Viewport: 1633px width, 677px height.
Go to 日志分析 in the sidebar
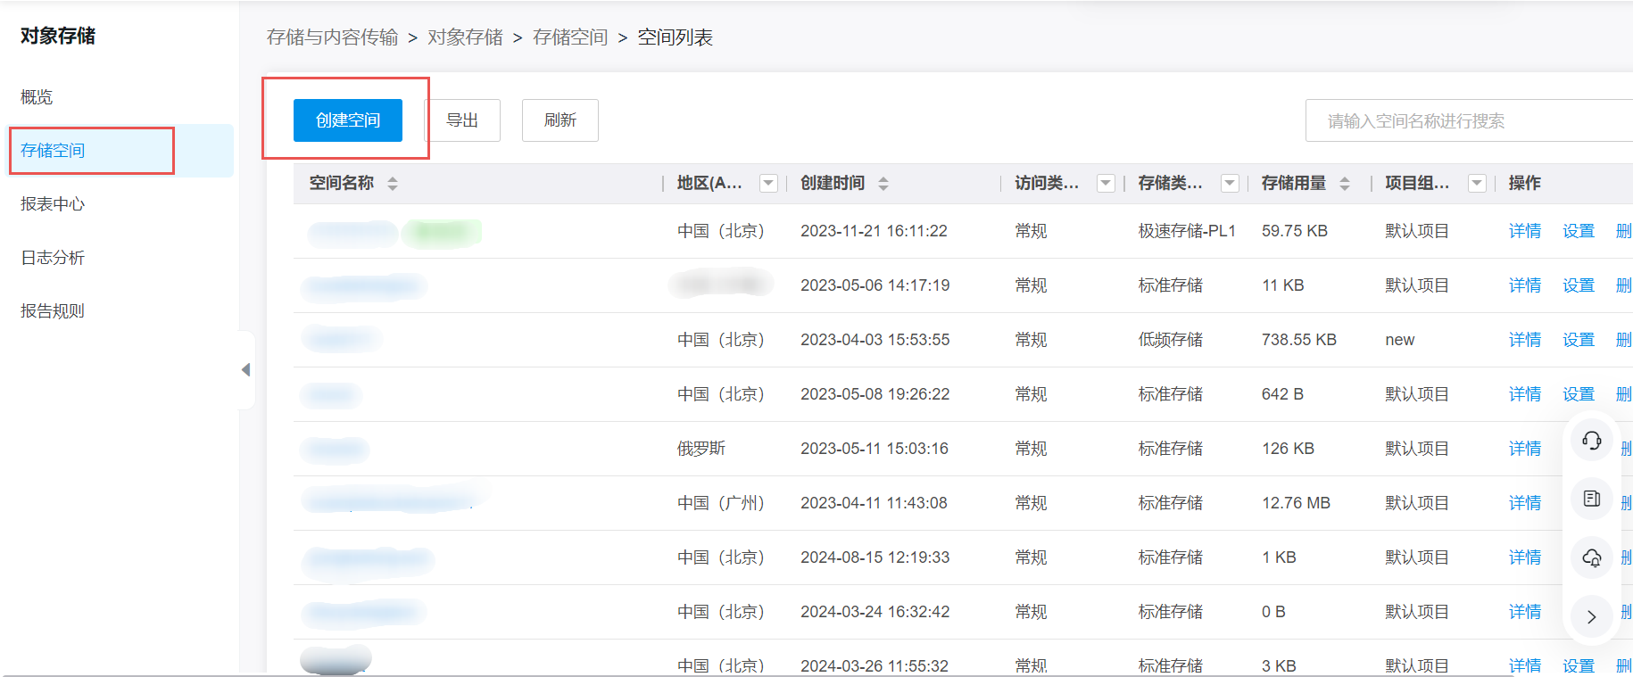[x=53, y=258]
